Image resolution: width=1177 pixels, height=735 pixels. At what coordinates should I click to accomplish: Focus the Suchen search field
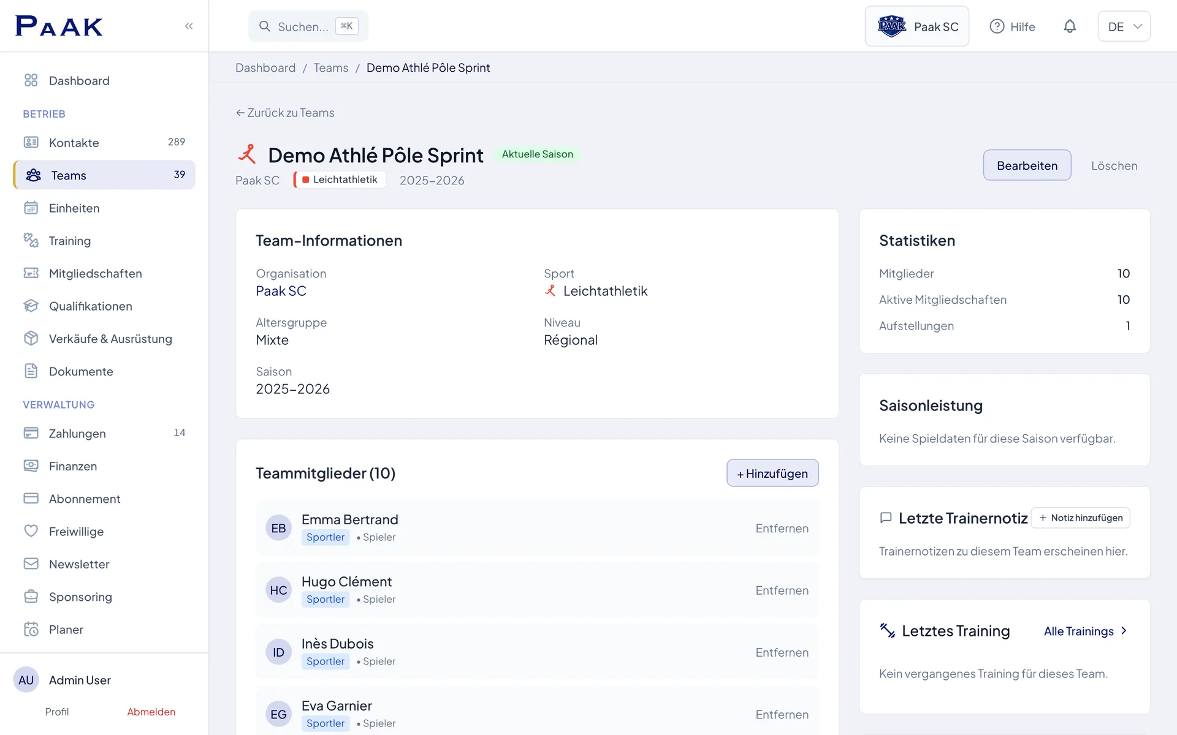(x=308, y=26)
